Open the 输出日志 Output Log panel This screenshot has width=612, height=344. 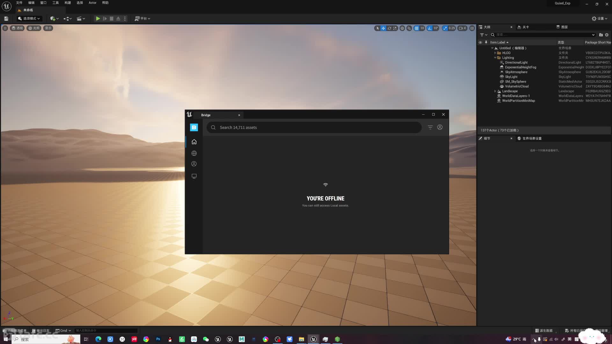(41, 331)
